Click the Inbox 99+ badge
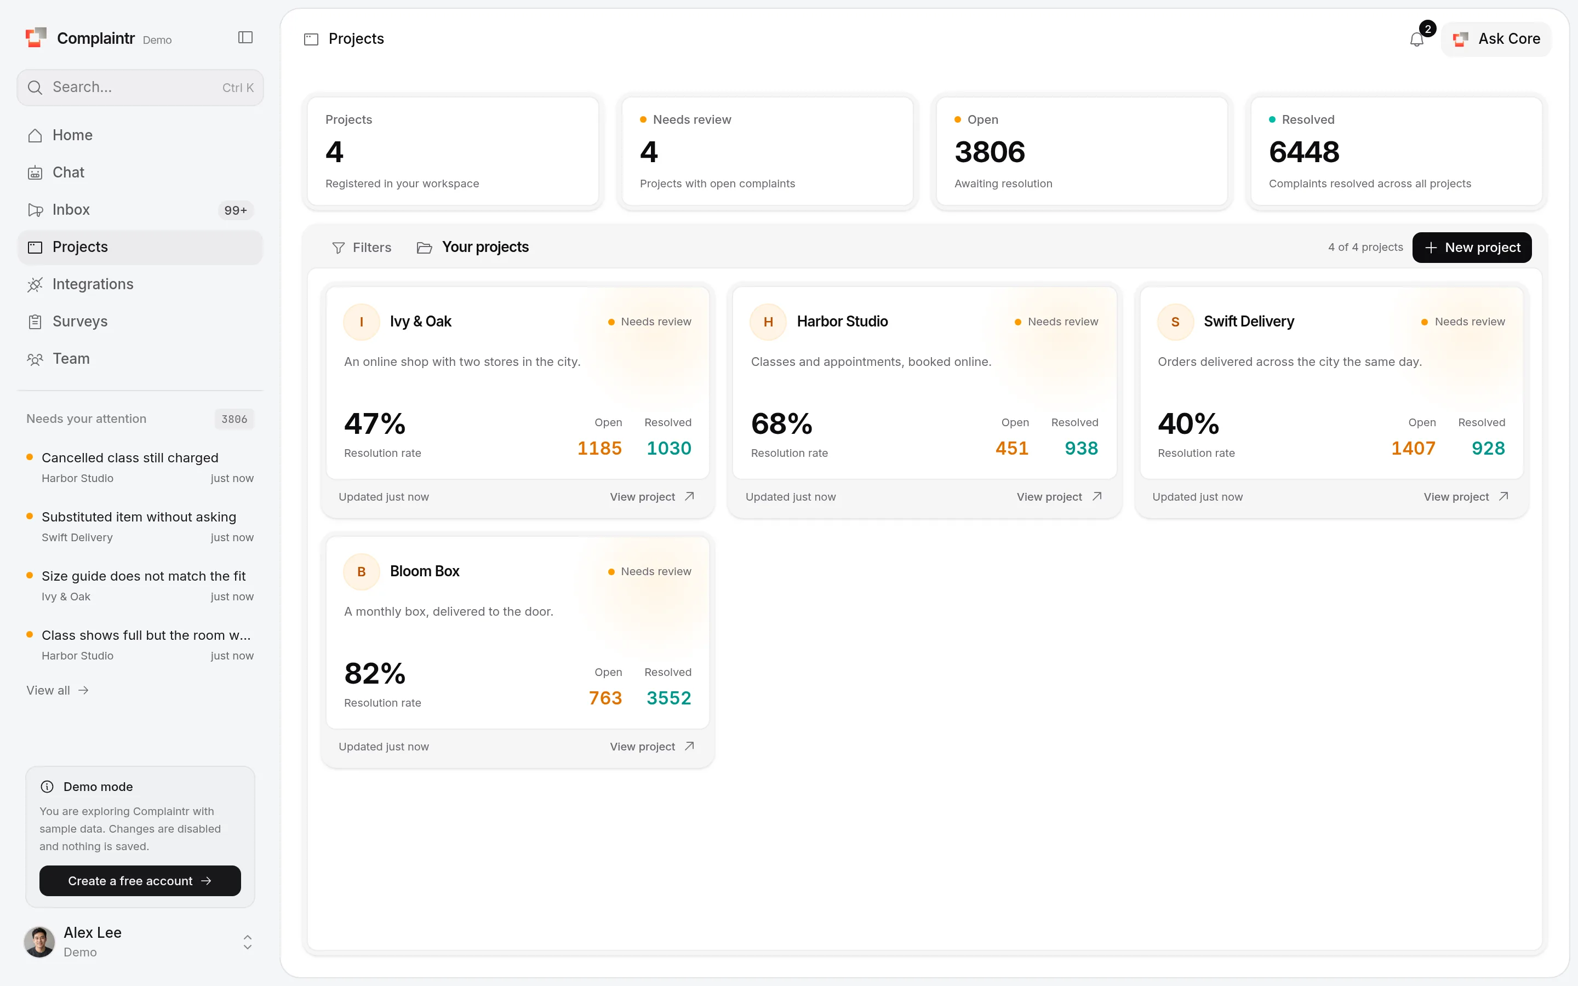The width and height of the screenshot is (1578, 986). point(236,210)
